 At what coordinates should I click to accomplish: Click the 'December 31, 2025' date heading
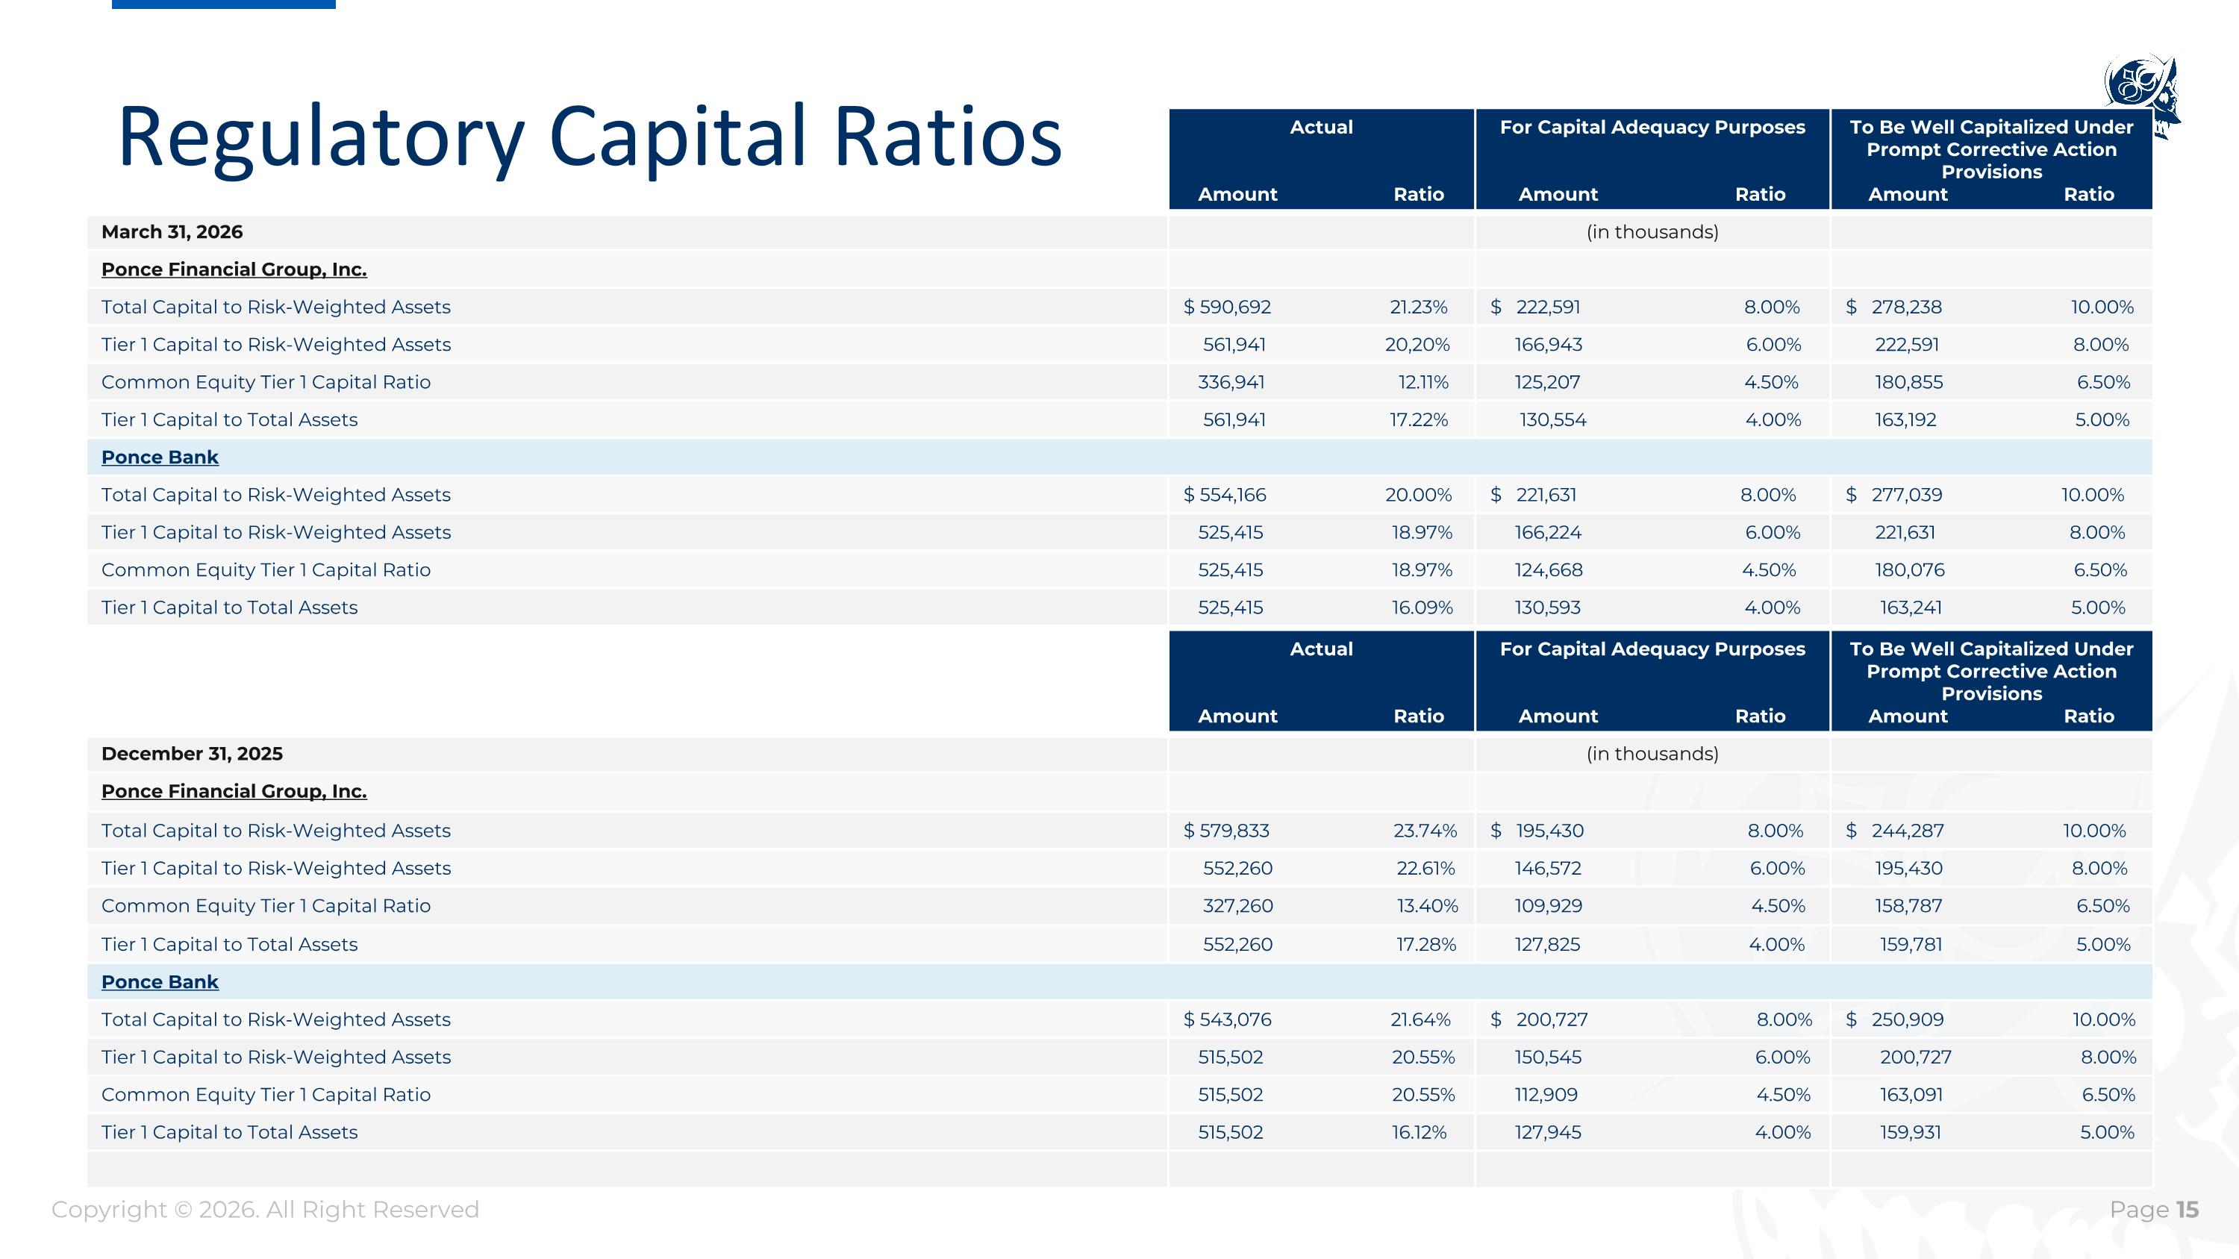click(x=192, y=753)
